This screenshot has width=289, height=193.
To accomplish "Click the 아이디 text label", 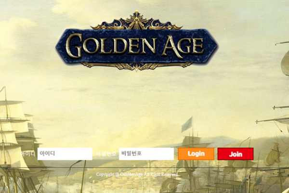I will 27,154.
